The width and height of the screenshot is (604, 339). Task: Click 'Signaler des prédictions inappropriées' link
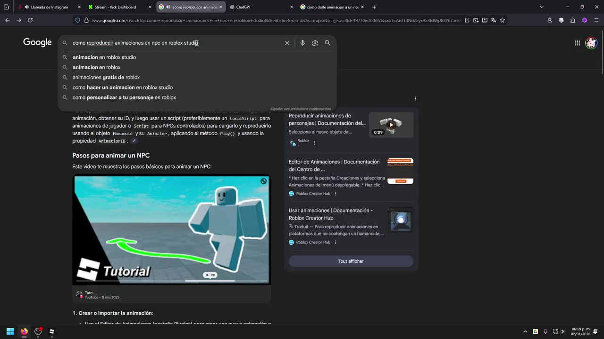click(301, 109)
